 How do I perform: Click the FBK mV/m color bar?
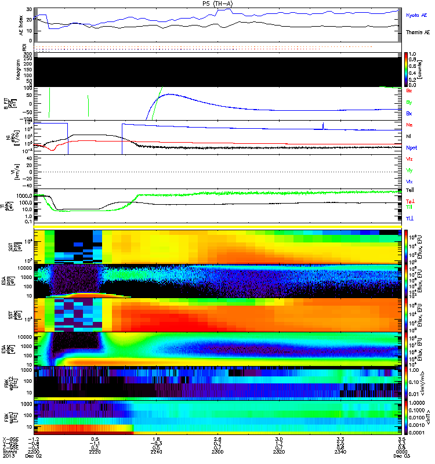tap(406, 383)
